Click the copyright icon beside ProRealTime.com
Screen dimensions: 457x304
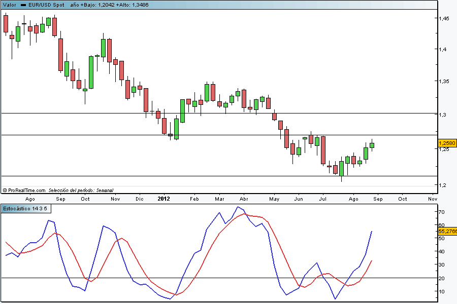tap(5, 190)
